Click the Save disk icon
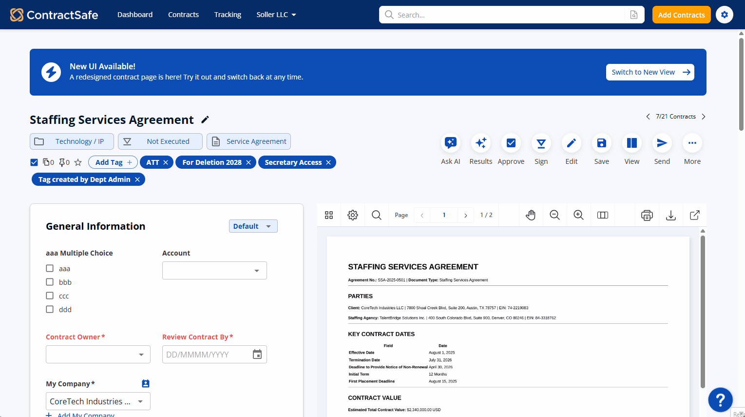This screenshot has width=745, height=417. coord(602,143)
